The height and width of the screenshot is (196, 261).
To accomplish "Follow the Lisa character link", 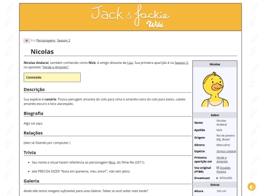I will [130, 62].
